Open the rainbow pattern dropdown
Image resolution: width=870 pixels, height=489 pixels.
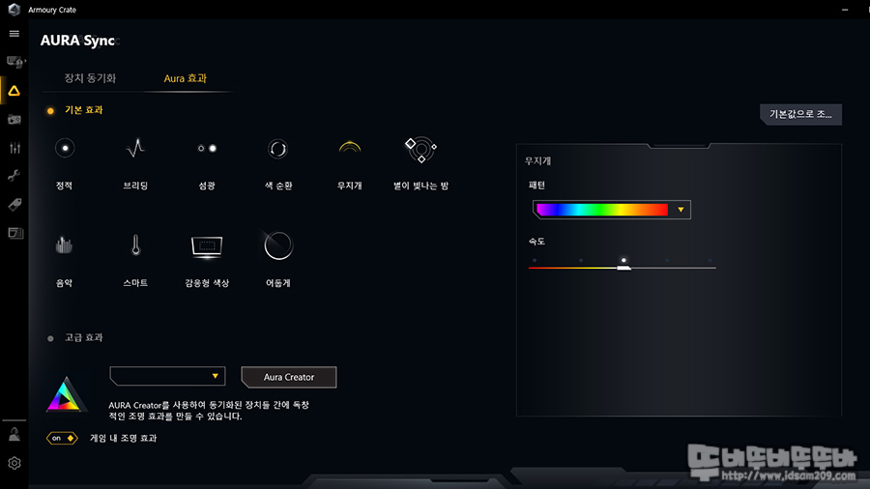click(x=681, y=210)
